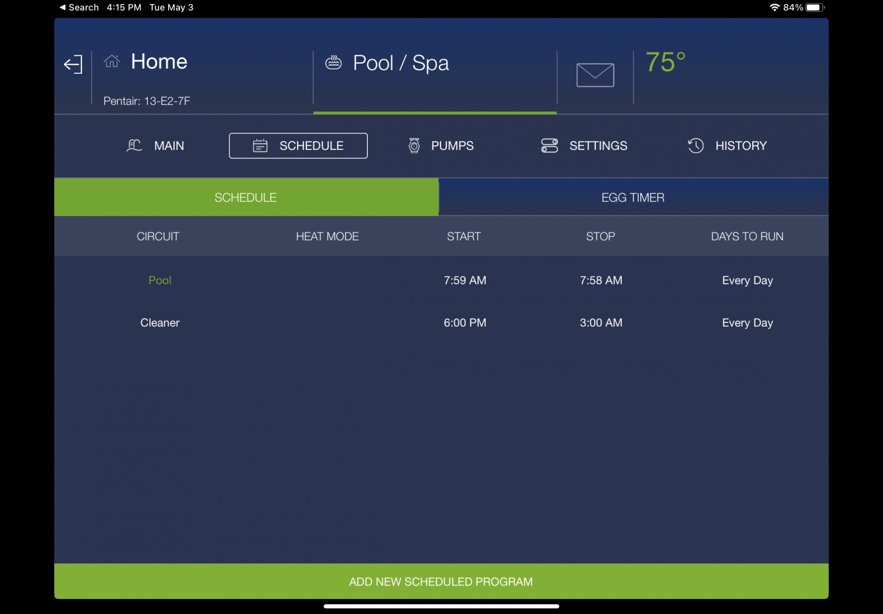
Task: Tap the START column header
Action: [x=464, y=236]
